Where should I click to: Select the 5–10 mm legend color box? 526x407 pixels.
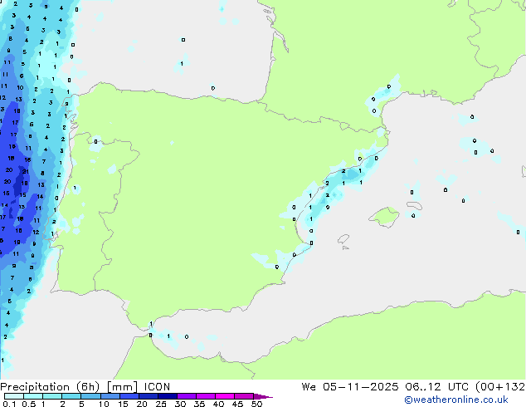[x=90, y=396]
